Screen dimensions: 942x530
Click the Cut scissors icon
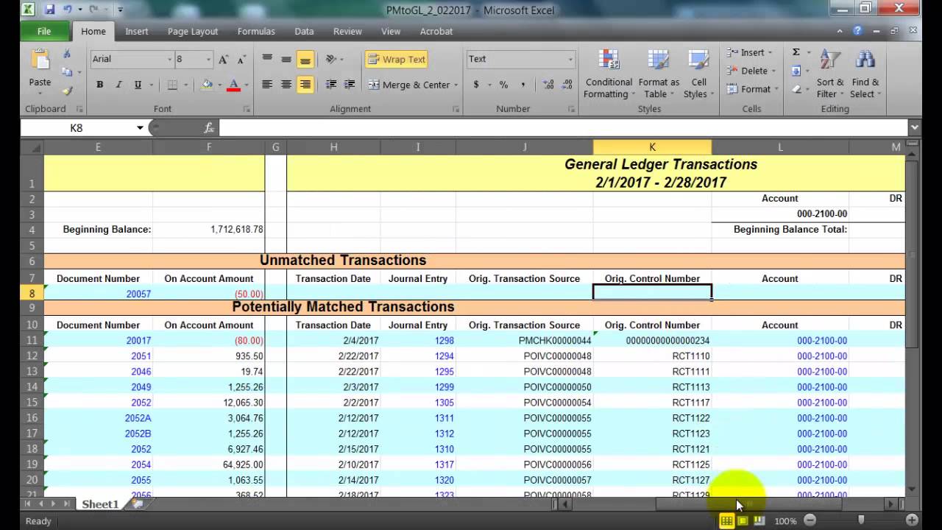67,54
